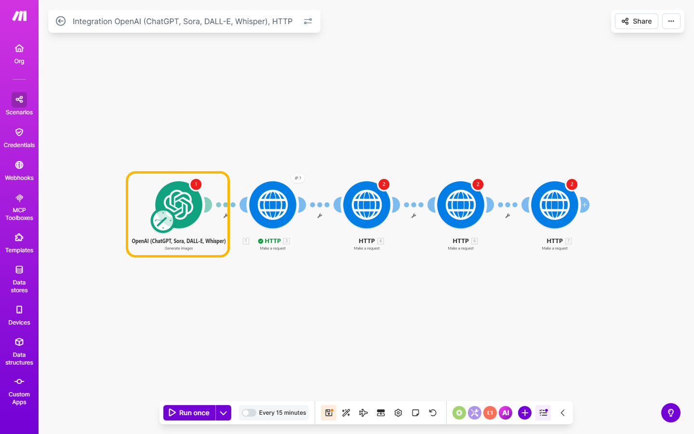The image size is (694, 434).
Task: Open the notes icon in toolbar
Action: tap(415, 413)
